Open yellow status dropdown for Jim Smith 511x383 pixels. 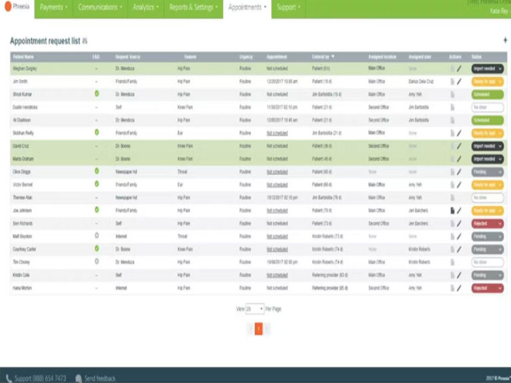point(488,81)
